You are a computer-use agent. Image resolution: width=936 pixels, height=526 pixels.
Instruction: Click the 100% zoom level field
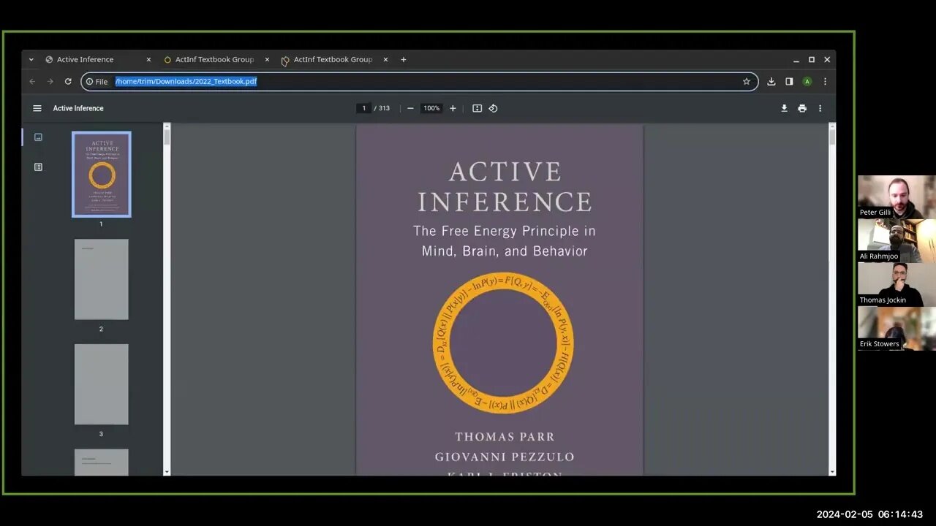(x=431, y=108)
